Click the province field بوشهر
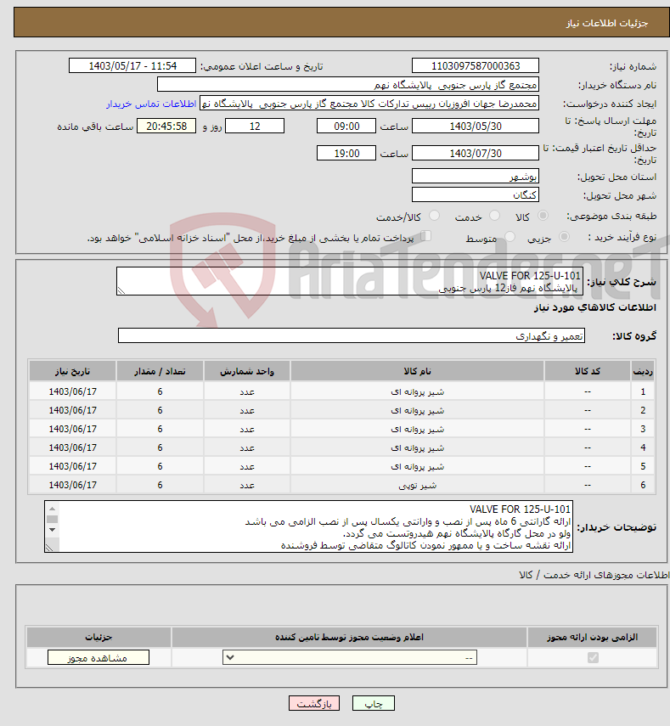 (x=475, y=177)
